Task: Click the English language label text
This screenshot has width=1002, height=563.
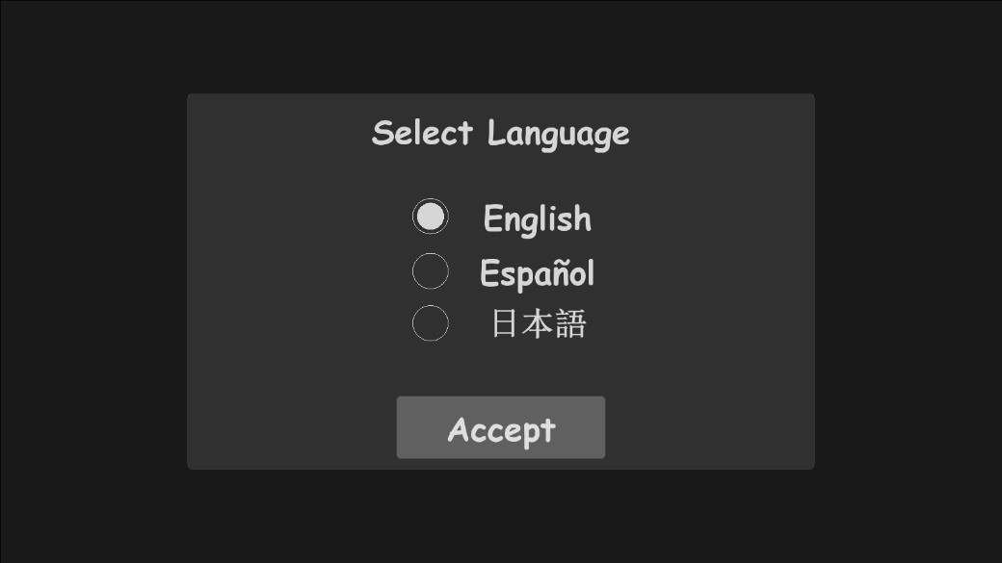Action: click(538, 219)
